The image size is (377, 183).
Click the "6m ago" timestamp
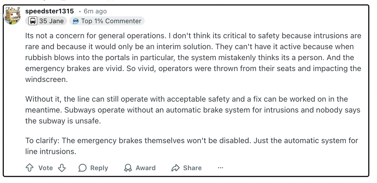pos(95,11)
